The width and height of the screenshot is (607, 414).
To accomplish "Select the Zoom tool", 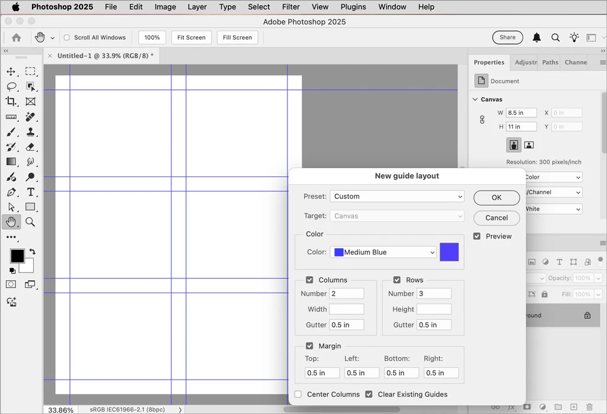I will [x=30, y=222].
